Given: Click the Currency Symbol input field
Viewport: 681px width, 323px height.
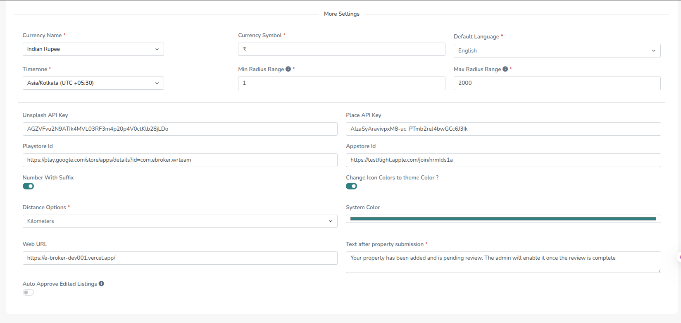Looking at the screenshot, I should [x=341, y=49].
